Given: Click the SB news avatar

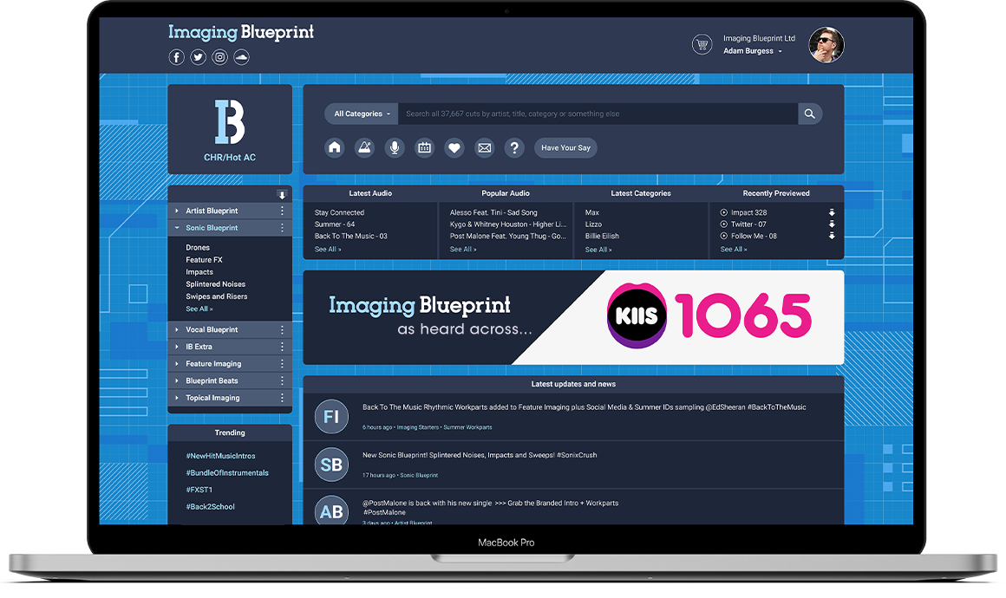Looking at the screenshot, I should [x=331, y=465].
